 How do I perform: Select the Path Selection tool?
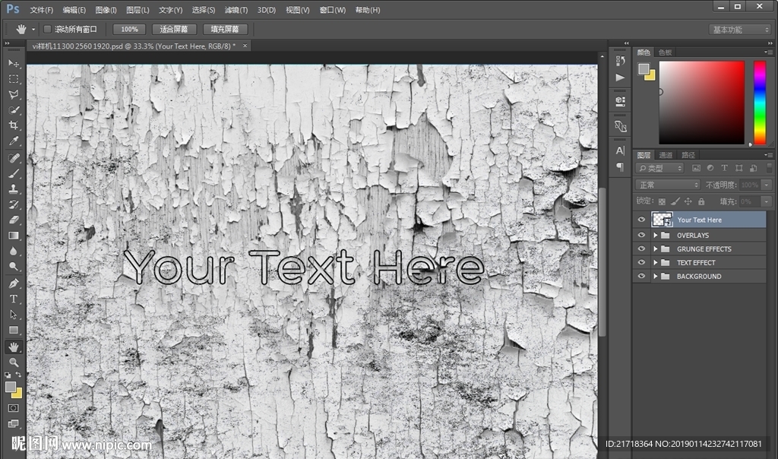coord(14,314)
